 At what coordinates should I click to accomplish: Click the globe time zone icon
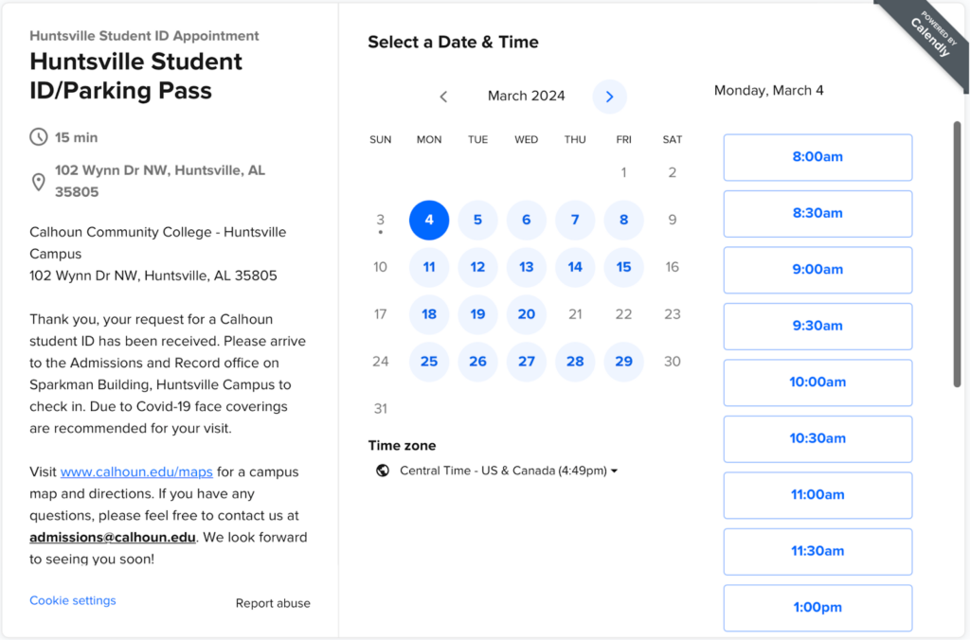pyautogui.click(x=383, y=471)
